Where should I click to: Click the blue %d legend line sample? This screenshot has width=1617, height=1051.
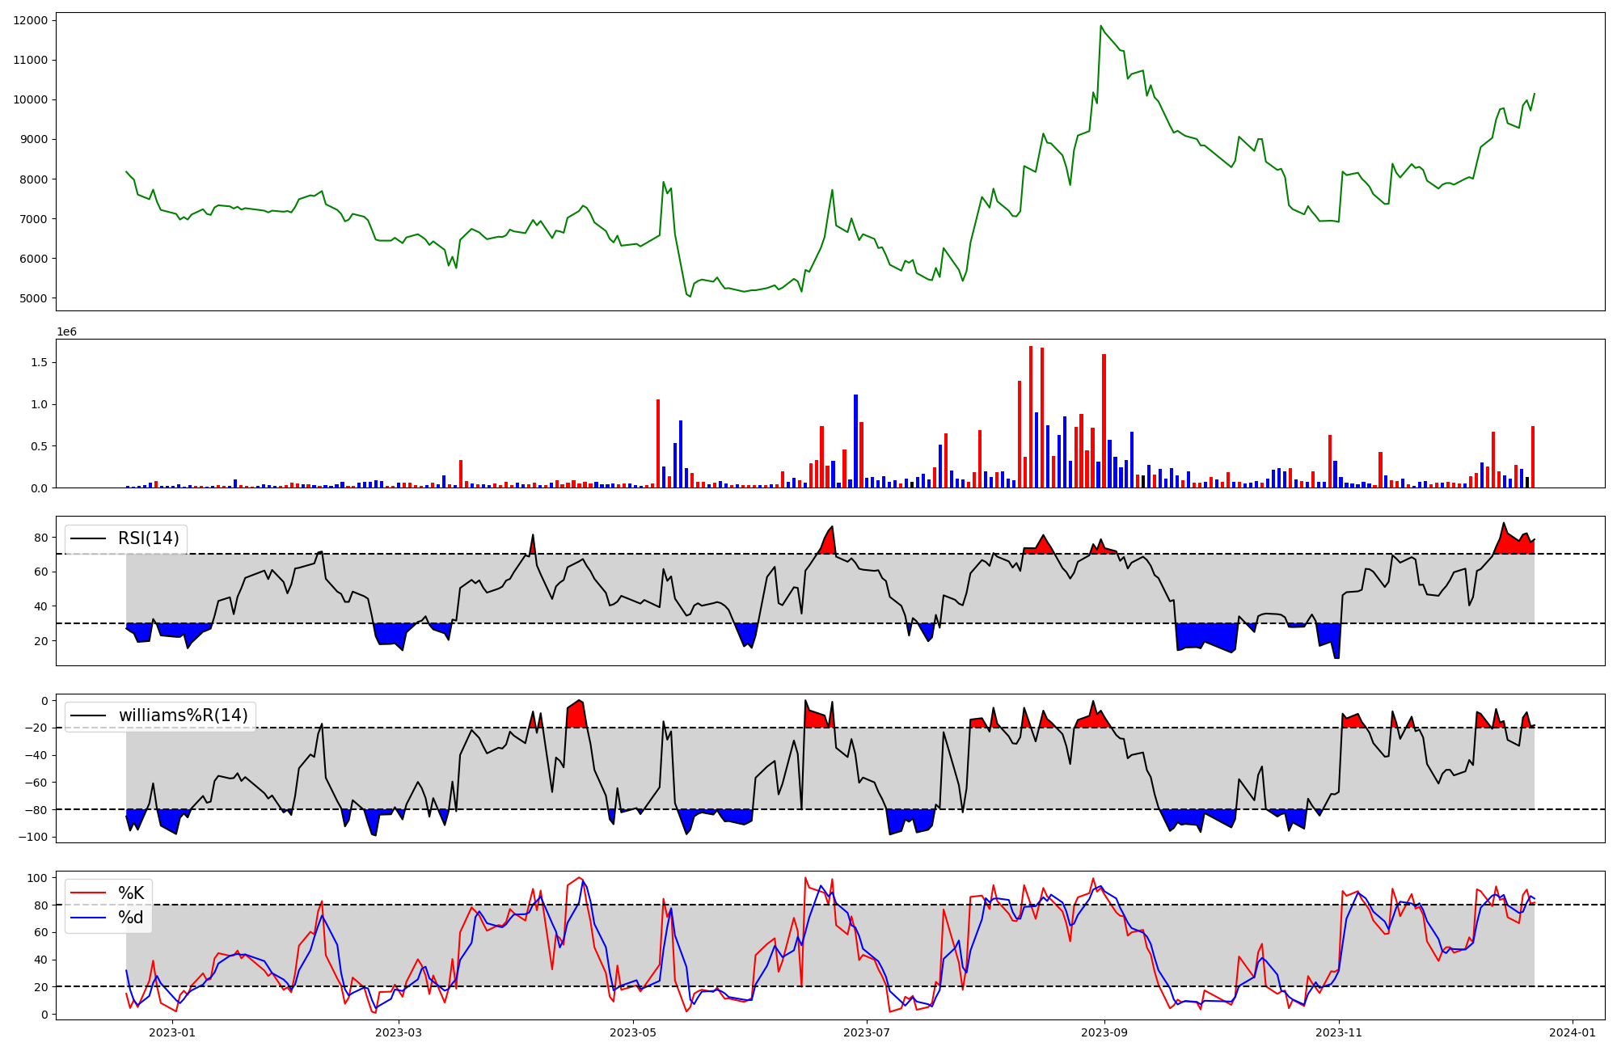tap(90, 918)
